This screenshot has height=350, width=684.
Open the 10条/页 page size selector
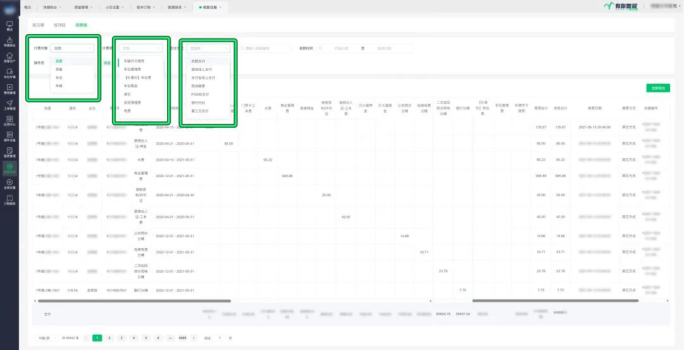tap(47, 338)
